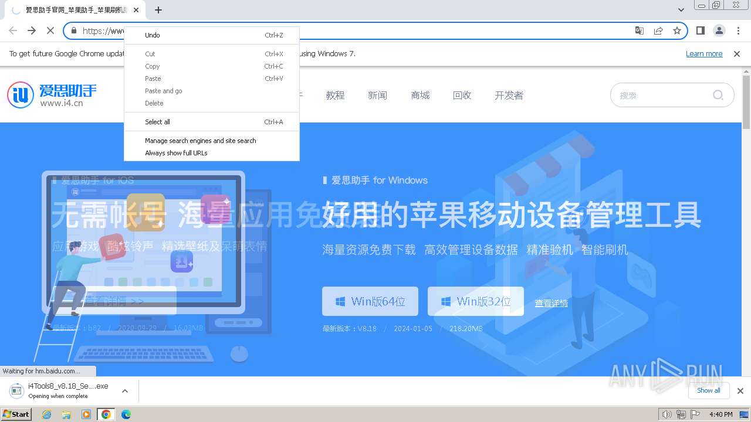Click the browser back arrow
The height and width of the screenshot is (422, 751).
click(x=13, y=30)
